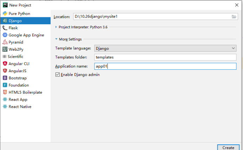Pick Angular CLI project type

coord(25,64)
